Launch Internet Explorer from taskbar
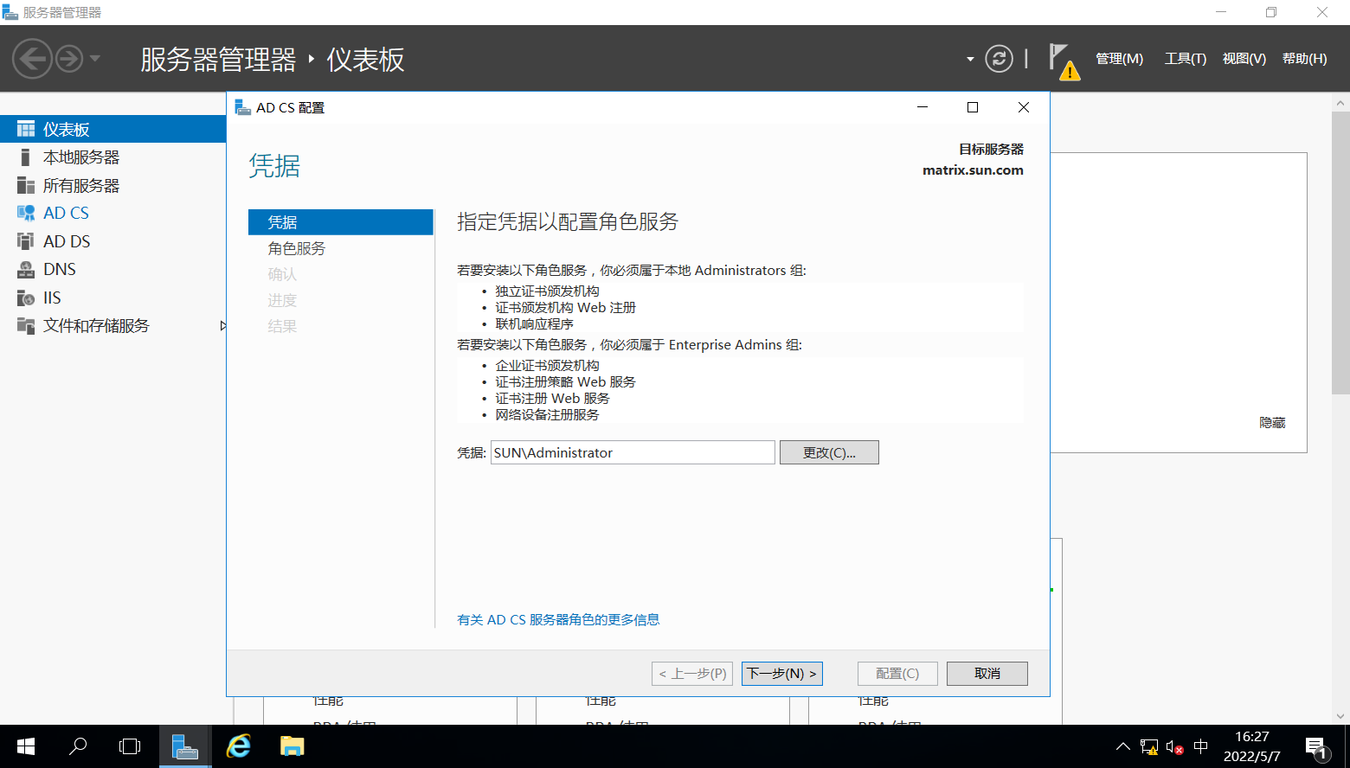1350x768 pixels. point(239,746)
